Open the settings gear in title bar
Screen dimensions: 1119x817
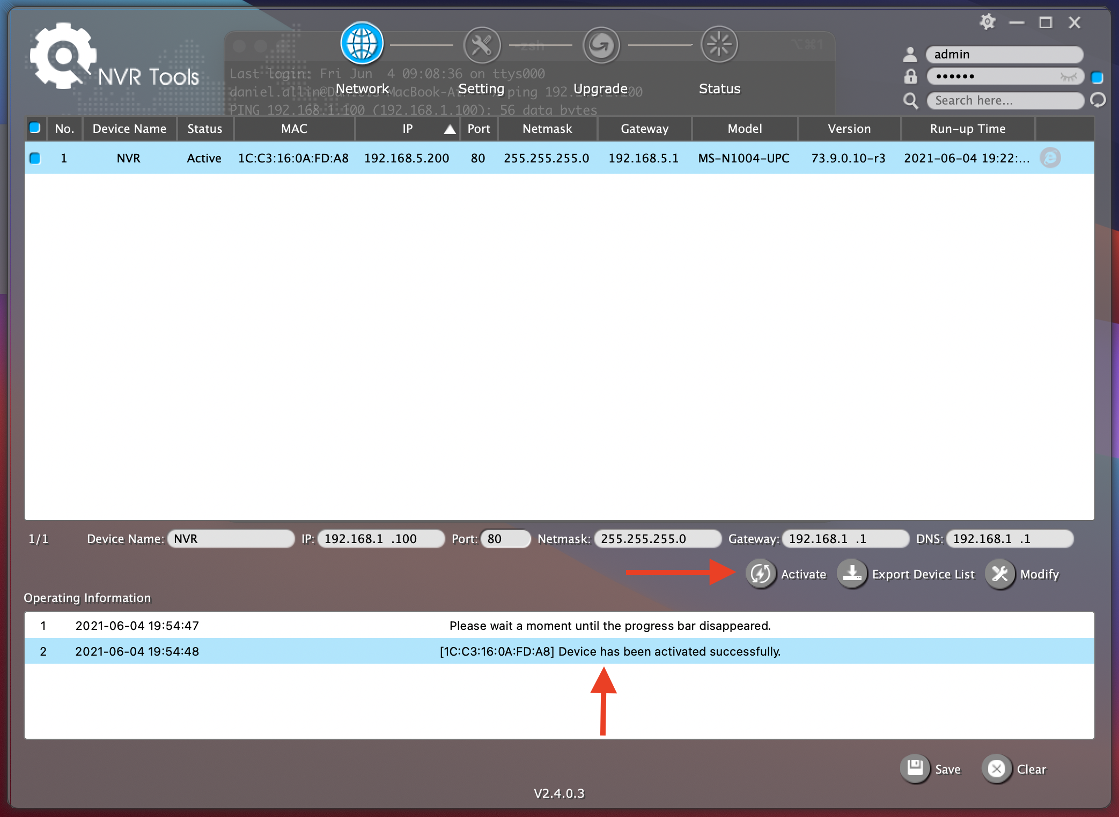click(x=987, y=23)
